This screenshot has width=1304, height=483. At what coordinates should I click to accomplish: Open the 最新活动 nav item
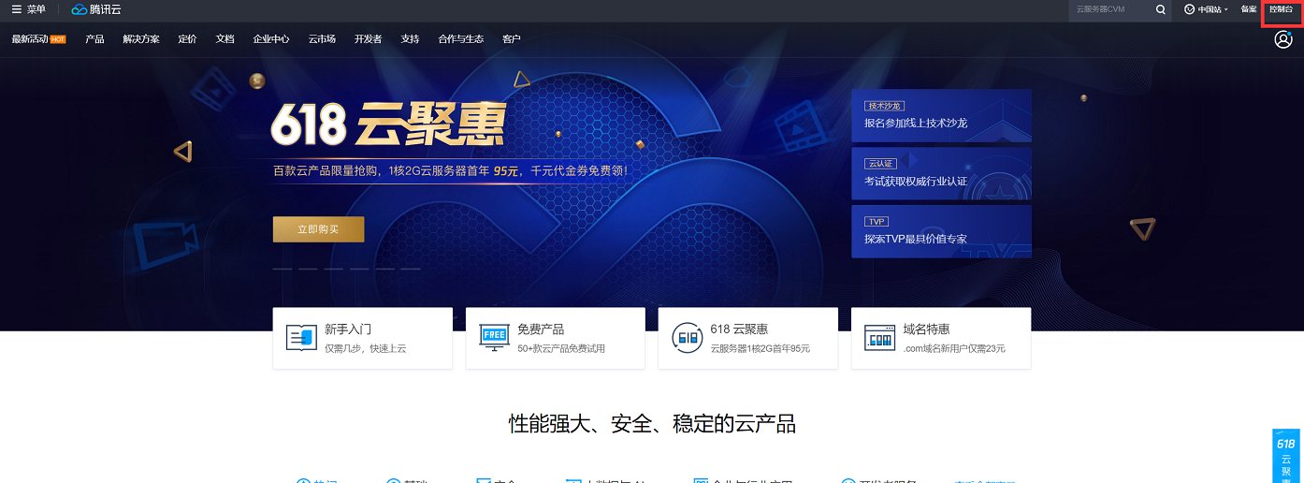click(30, 39)
